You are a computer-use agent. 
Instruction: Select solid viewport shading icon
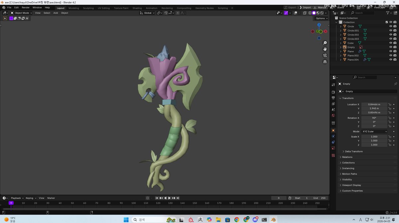coord(314,13)
